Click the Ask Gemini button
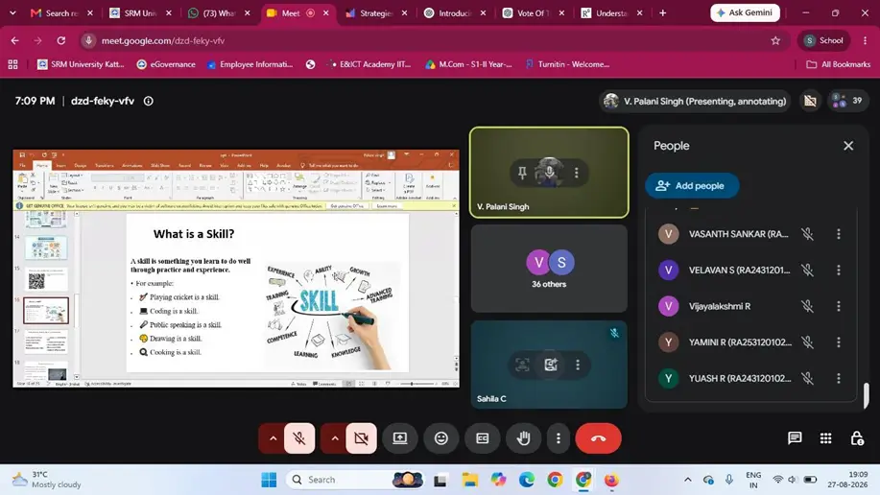 (745, 12)
